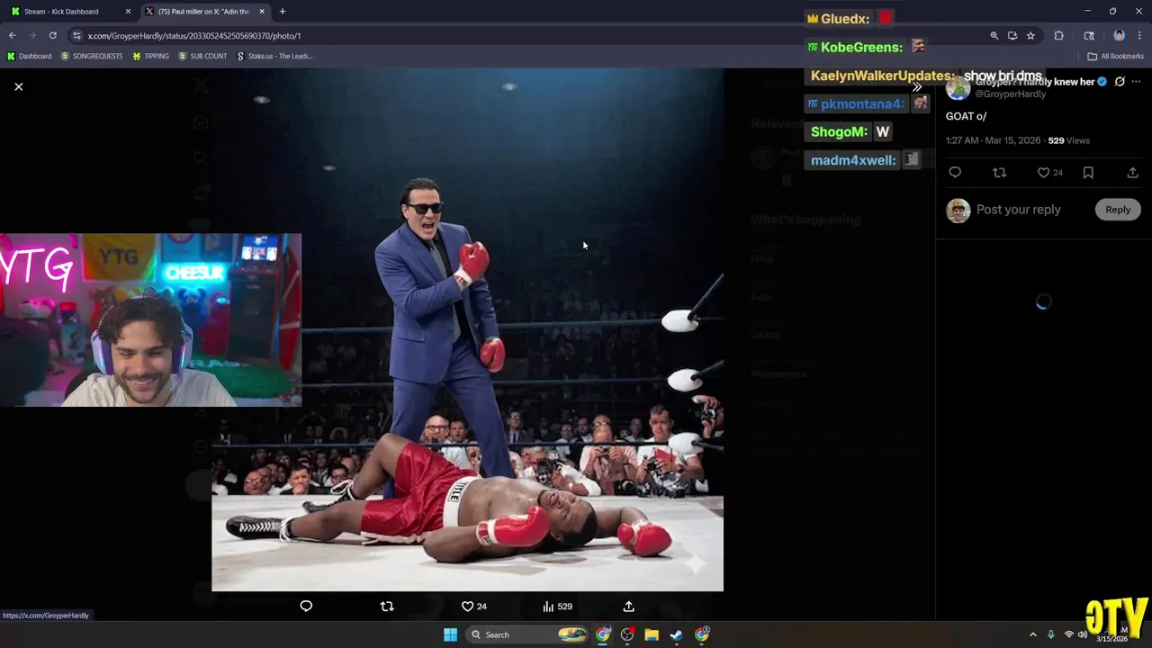Open the SONGREQUESTS bookmark

click(x=92, y=56)
